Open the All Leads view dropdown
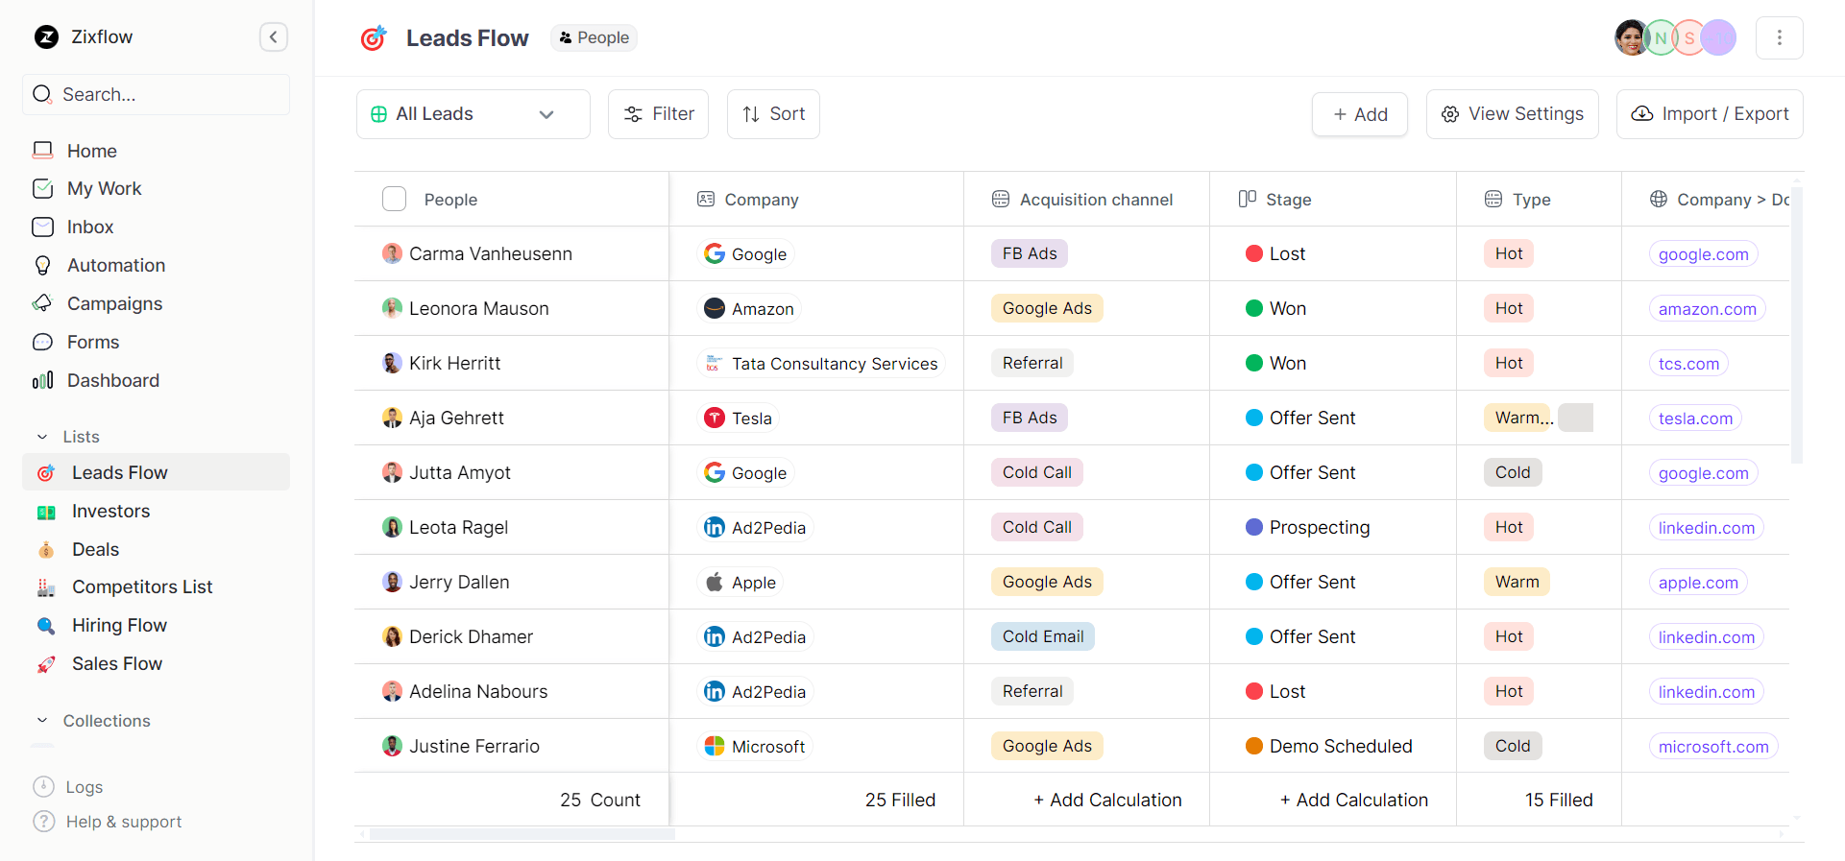The height and width of the screenshot is (861, 1845). (x=473, y=114)
